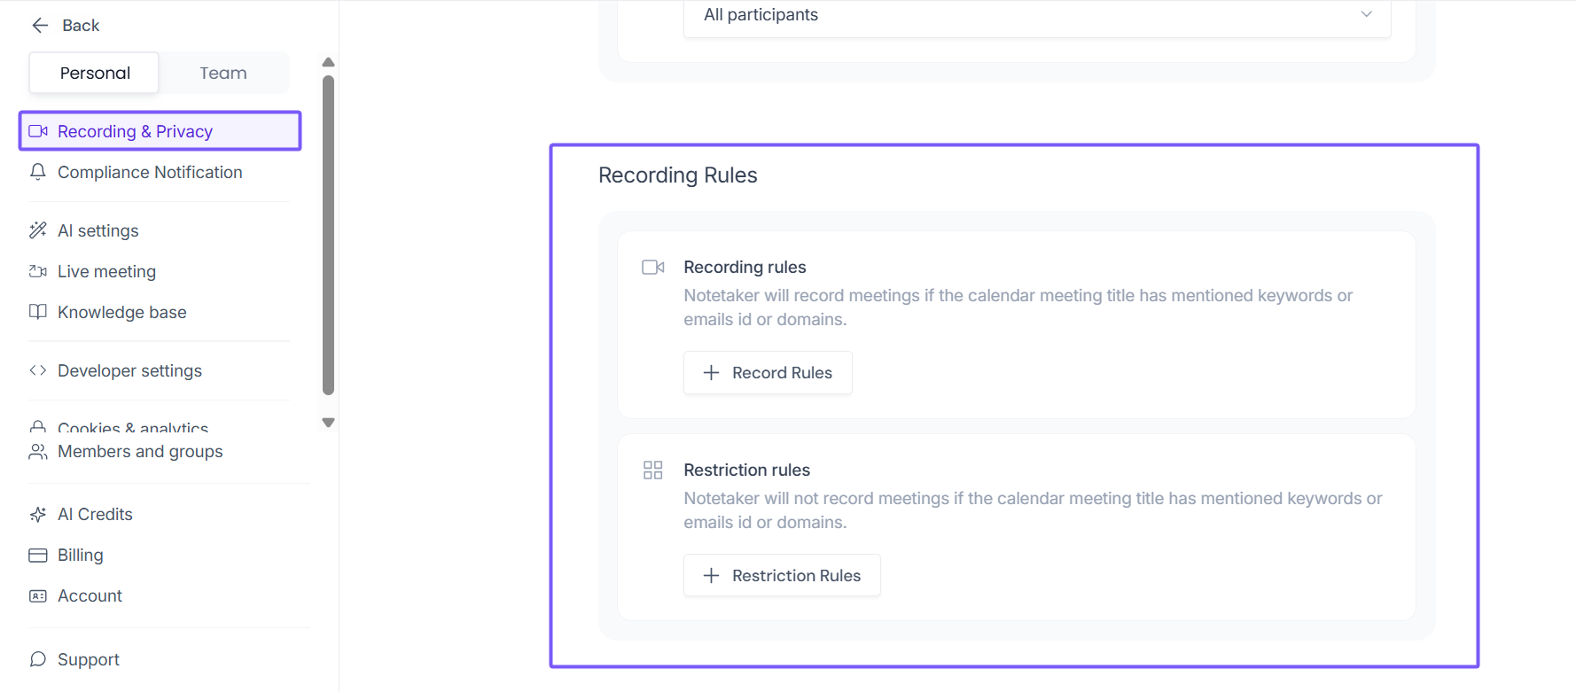
Task: Open Members and groups settings
Action: (x=140, y=452)
